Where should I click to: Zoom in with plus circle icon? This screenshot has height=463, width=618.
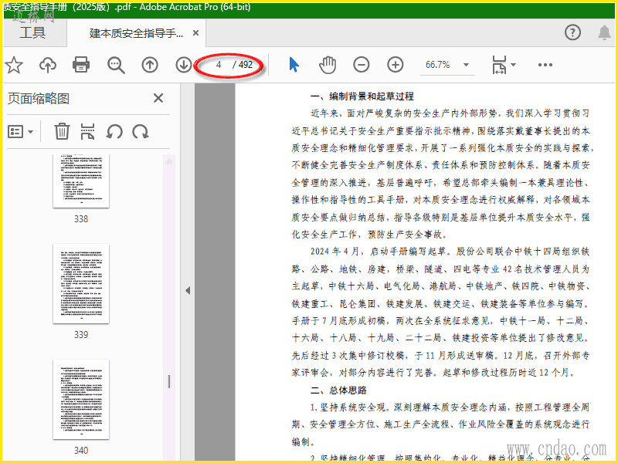pyautogui.click(x=396, y=65)
